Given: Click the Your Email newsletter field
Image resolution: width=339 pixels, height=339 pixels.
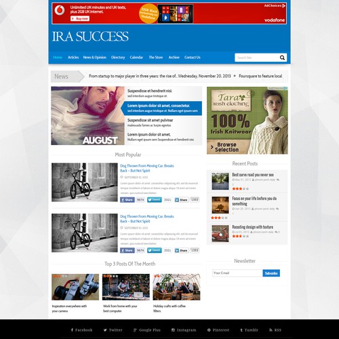Looking at the screenshot, I should [x=237, y=273].
